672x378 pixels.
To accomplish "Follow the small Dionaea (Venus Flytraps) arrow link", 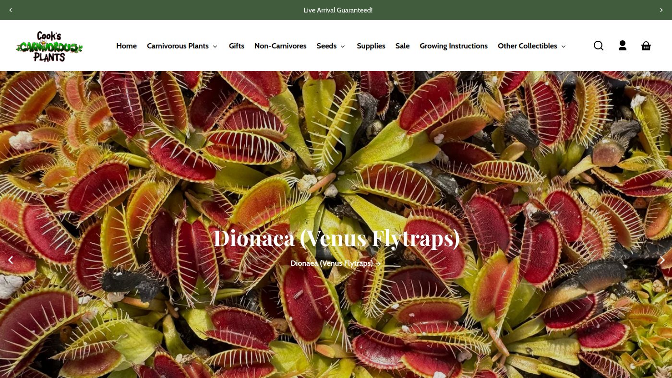I will [336, 263].
